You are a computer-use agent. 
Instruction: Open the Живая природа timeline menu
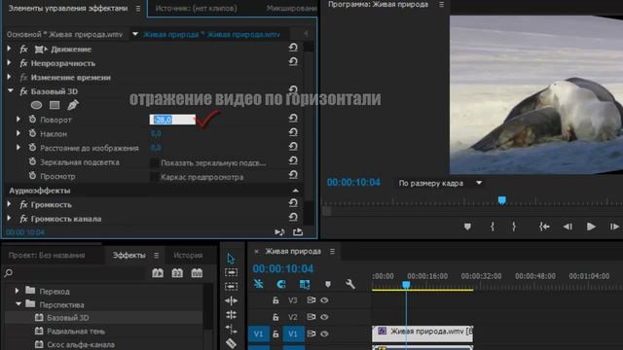point(332,251)
